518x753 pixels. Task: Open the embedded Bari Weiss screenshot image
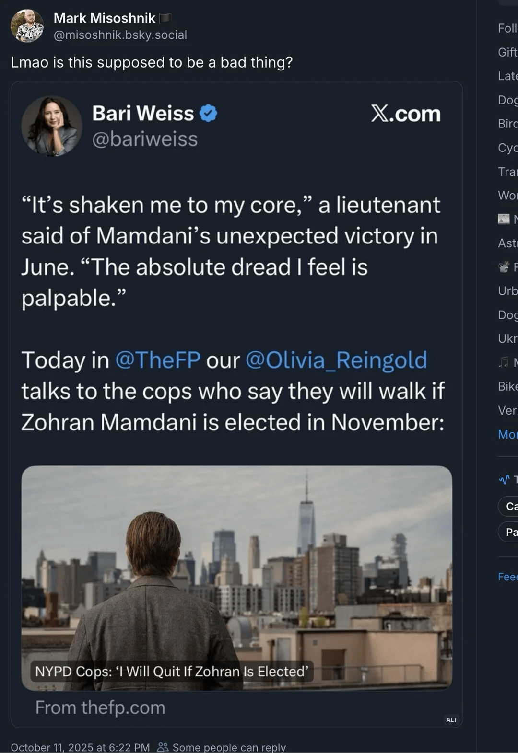236,404
